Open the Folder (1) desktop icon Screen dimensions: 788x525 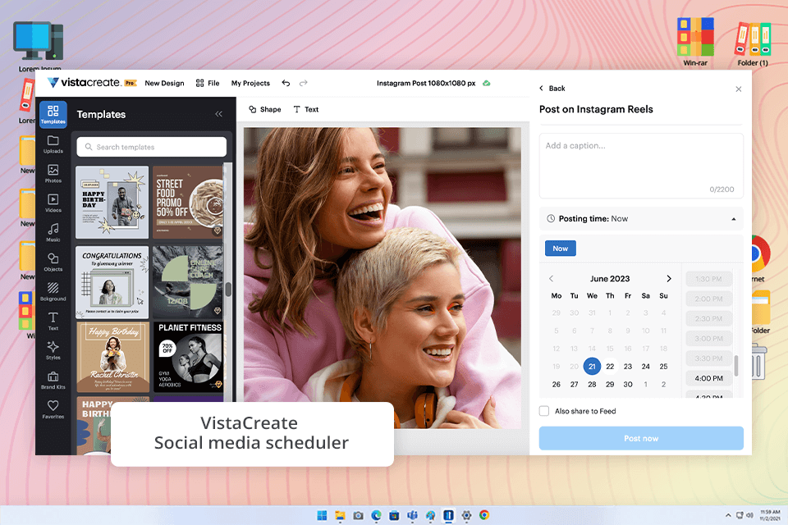click(753, 43)
